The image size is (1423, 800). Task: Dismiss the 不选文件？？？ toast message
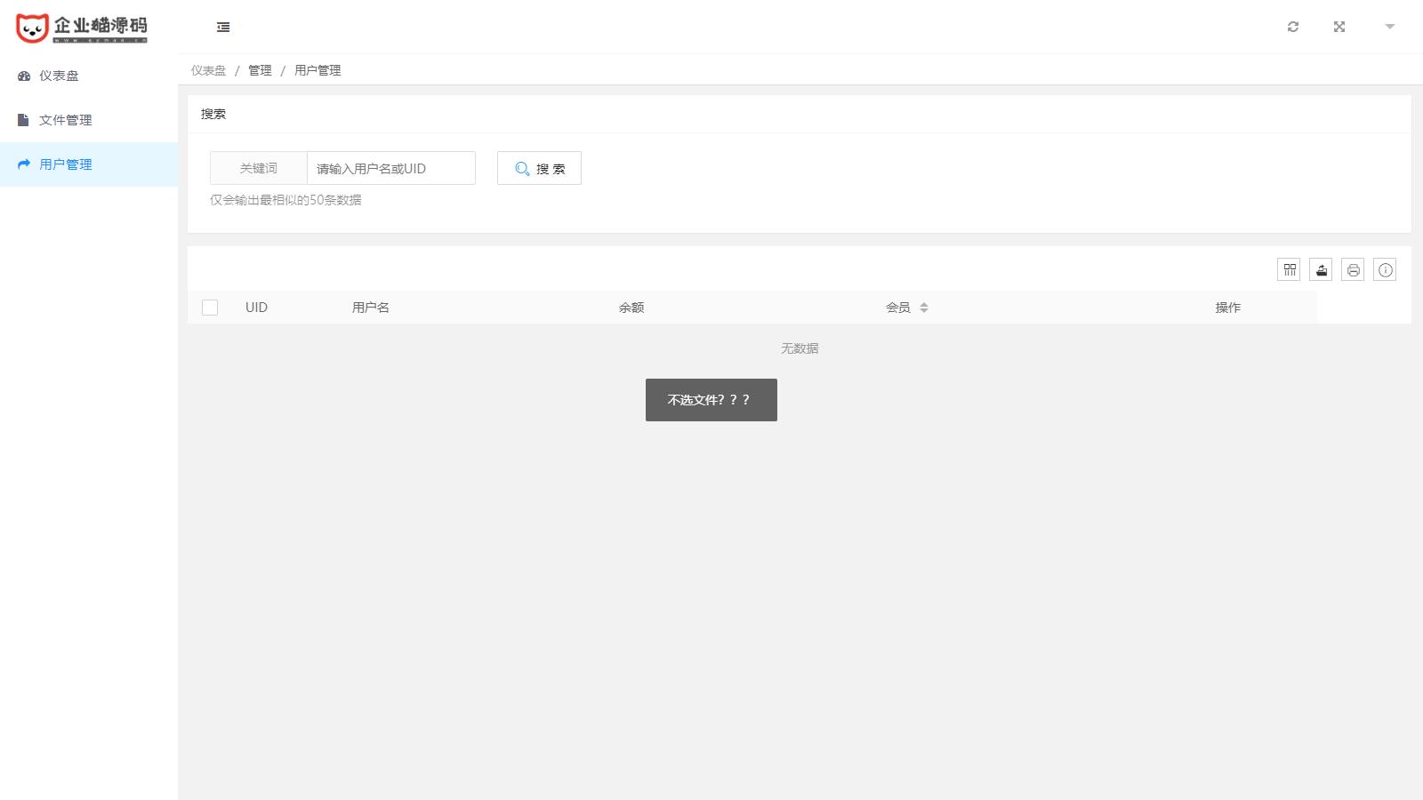[x=711, y=400]
